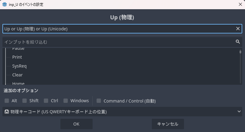Enable the Alt modifier checkbox
The image size is (245, 132).
(7, 101)
